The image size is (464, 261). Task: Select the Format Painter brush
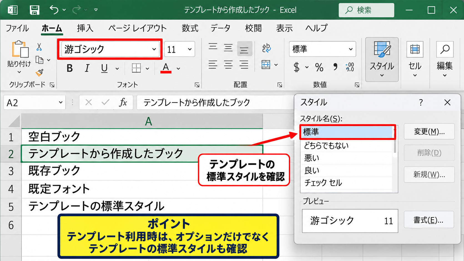tap(39, 73)
